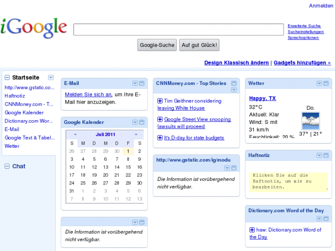Open Dictionary.com gadget dropdown arrow
The height and width of the screenshot is (251, 335).
[319, 218]
